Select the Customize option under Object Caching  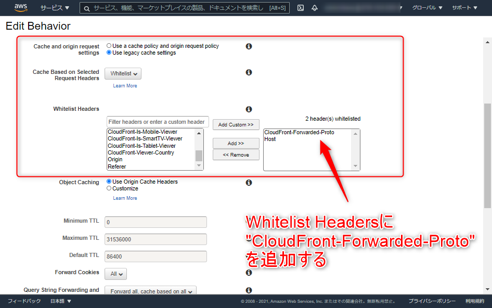tap(109, 188)
